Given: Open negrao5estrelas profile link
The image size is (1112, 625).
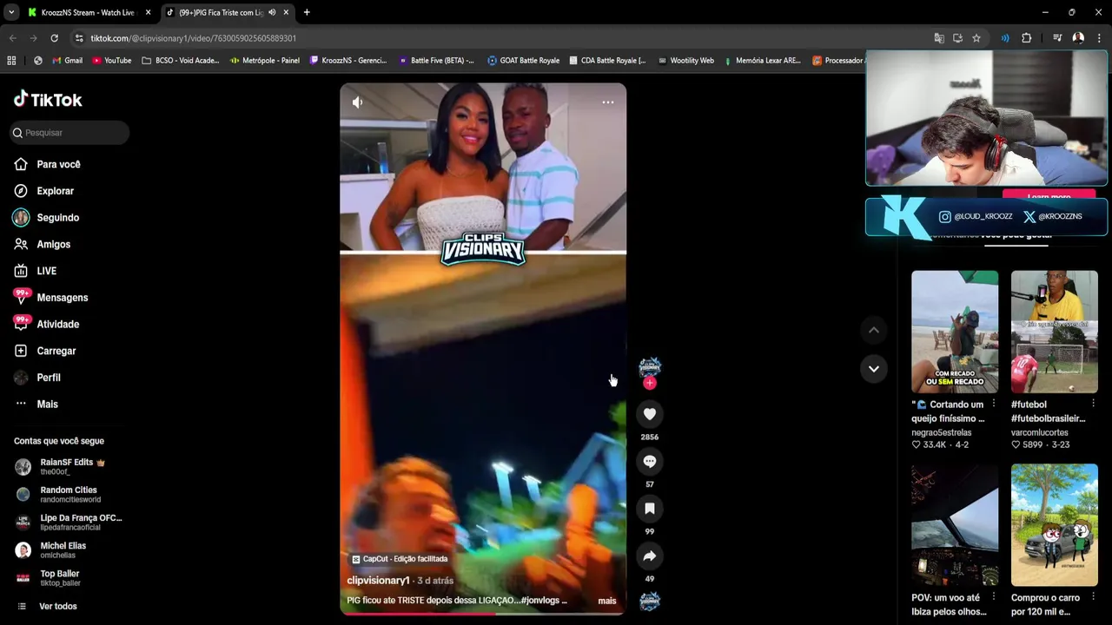Looking at the screenshot, I should pos(942,432).
